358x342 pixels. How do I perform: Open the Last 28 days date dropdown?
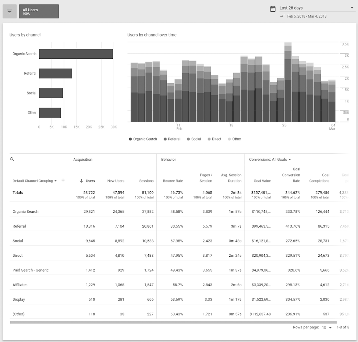316,8
